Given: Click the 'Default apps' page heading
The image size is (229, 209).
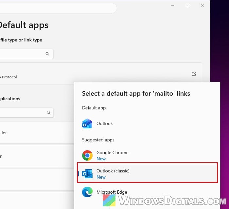Looking at the screenshot, I should point(24,25).
